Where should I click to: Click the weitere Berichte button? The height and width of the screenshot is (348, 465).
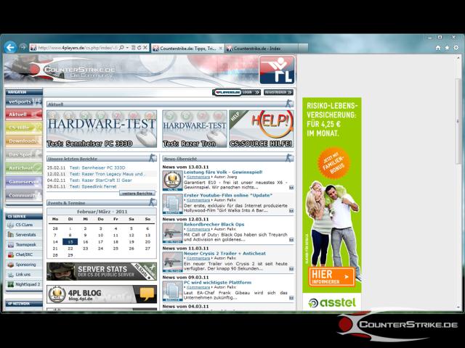pos(137,194)
